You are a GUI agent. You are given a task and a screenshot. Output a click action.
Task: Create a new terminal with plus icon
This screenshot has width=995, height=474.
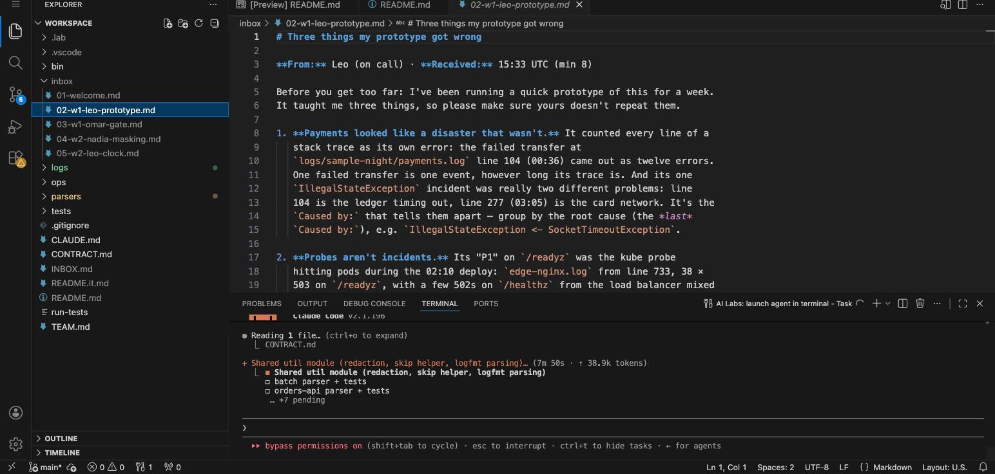point(876,304)
